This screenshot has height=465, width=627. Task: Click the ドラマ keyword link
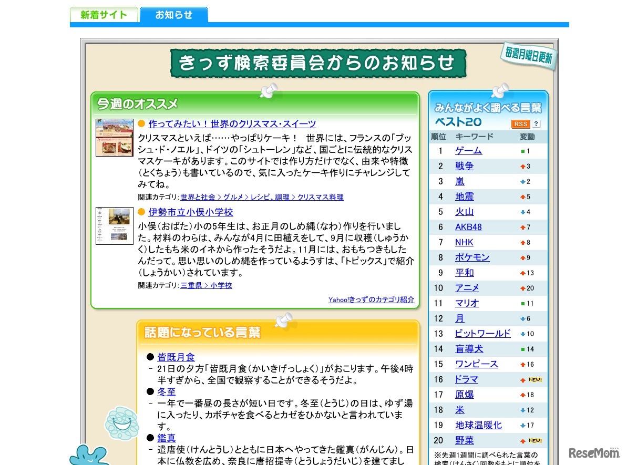tap(467, 379)
